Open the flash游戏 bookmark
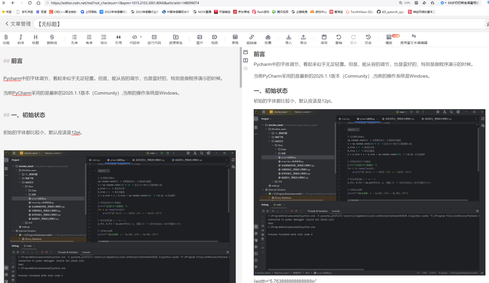Viewport: 489px width, 283px height. [x=261, y=12]
